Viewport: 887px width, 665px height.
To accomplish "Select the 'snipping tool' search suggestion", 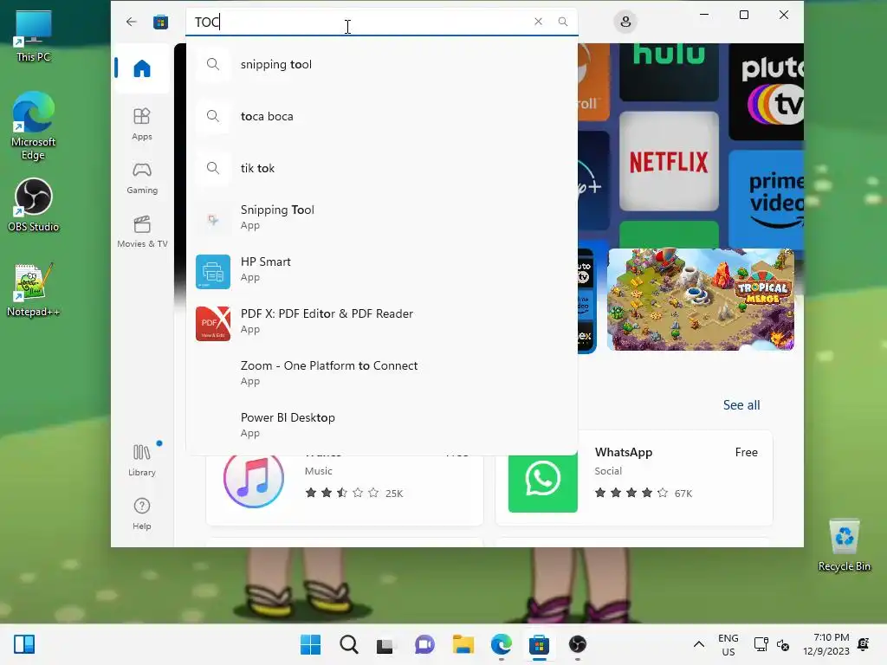I will pyautogui.click(x=382, y=64).
